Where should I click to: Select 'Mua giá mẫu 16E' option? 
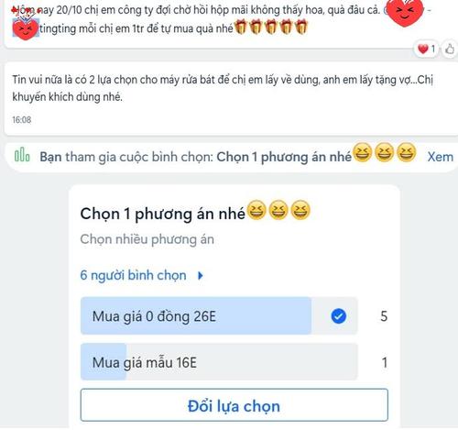coord(219,362)
